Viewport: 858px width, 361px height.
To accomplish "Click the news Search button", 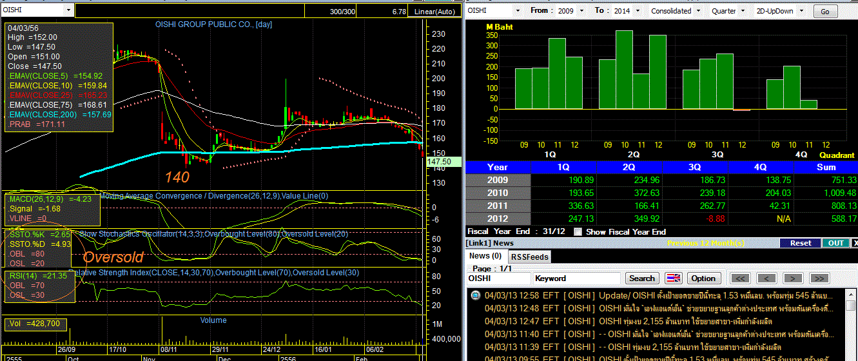I will pyautogui.click(x=641, y=278).
